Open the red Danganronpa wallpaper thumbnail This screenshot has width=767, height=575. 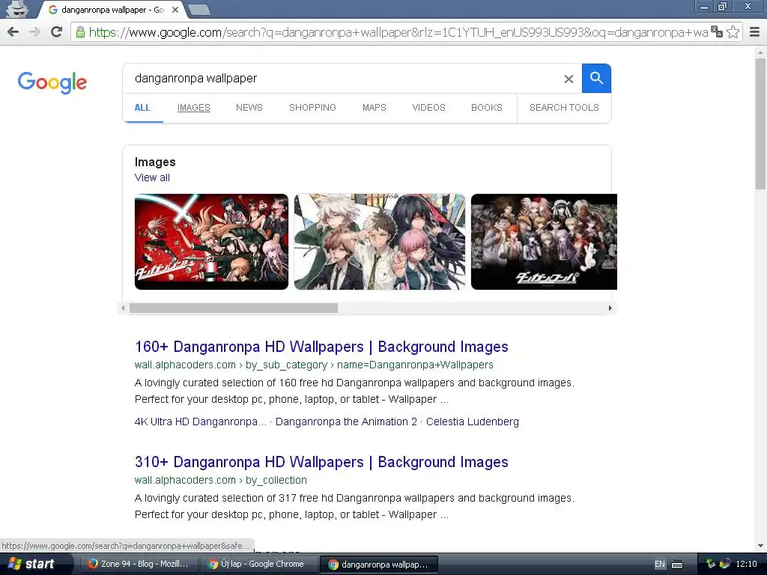click(x=211, y=242)
